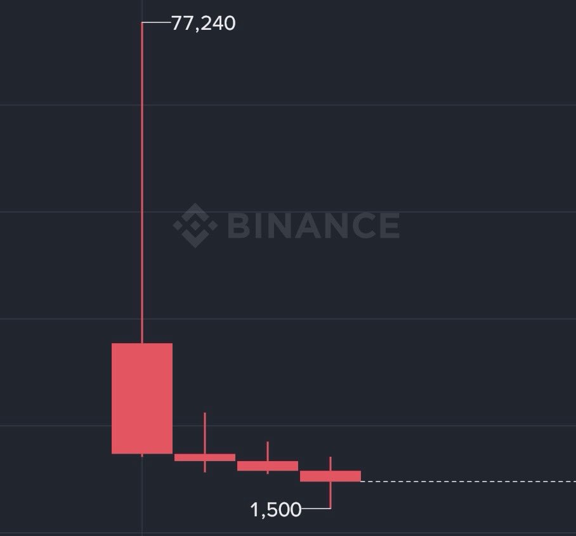
Task: Click the tall upper wick of first candle
Action: (142, 184)
